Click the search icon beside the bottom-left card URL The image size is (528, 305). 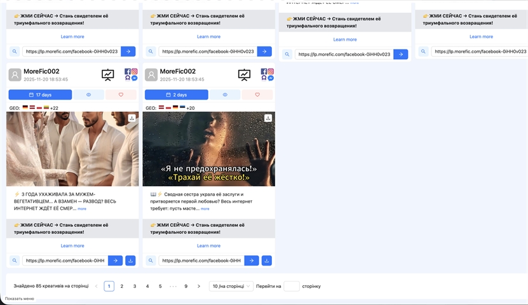click(x=15, y=261)
